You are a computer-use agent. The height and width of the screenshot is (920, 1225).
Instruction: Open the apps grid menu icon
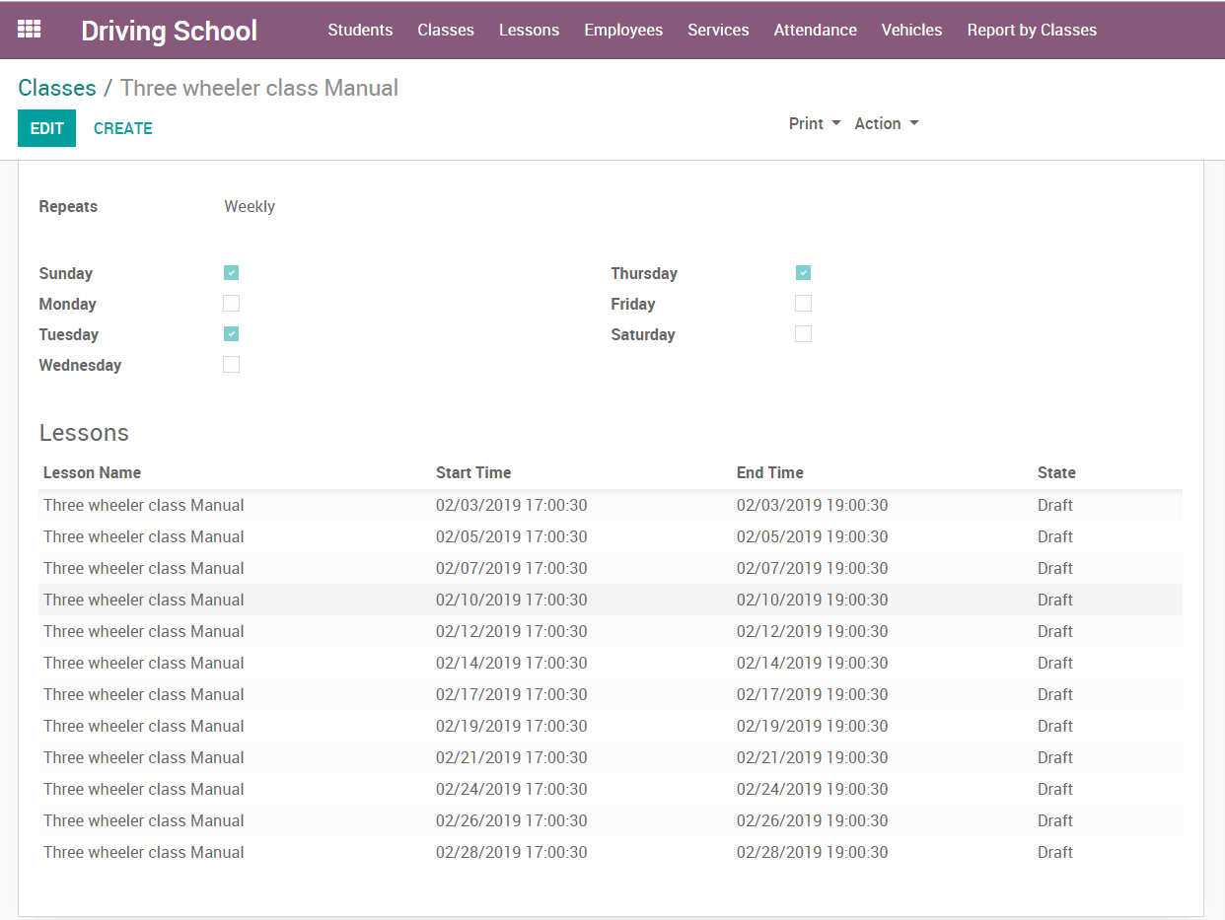click(30, 30)
